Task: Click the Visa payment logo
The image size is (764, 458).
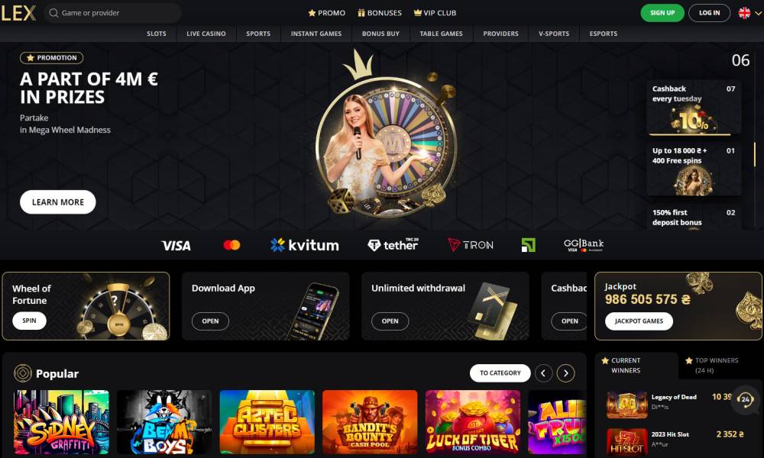Action: (x=176, y=246)
